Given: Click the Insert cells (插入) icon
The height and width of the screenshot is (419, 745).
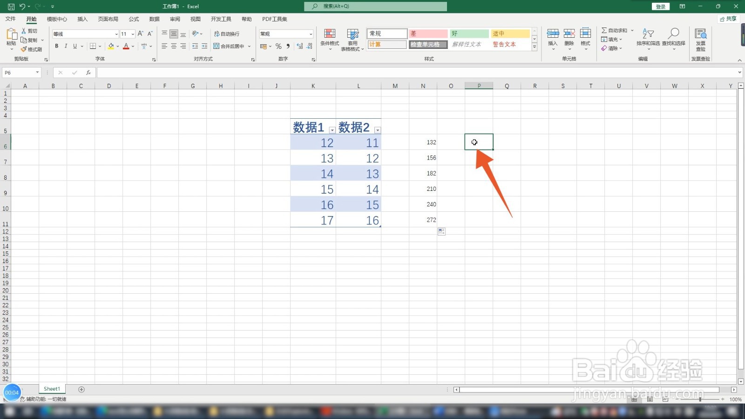Looking at the screenshot, I should [x=553, y=34].
